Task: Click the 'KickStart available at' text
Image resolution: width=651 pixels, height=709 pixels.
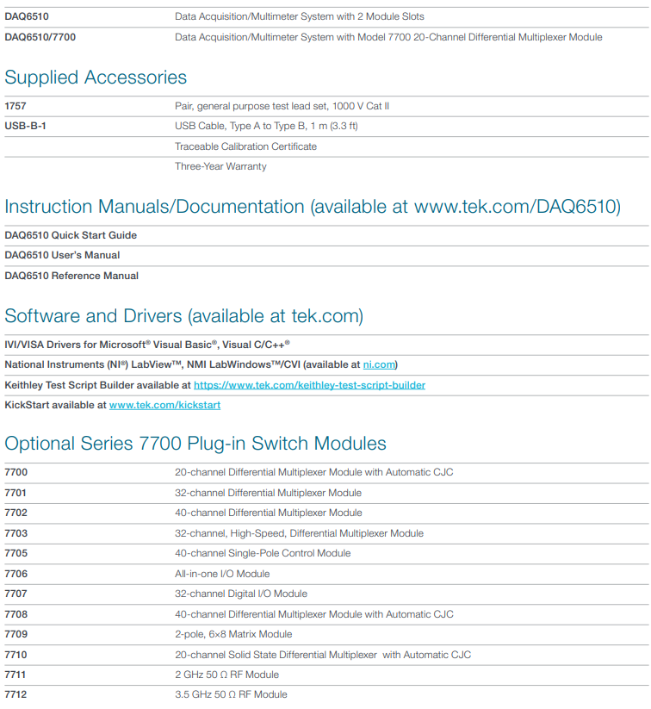Action: (56, 405)
